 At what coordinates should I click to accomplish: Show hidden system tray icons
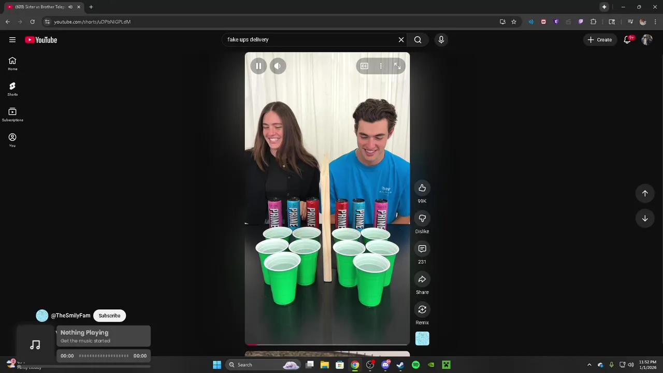(x=589, y=365)
